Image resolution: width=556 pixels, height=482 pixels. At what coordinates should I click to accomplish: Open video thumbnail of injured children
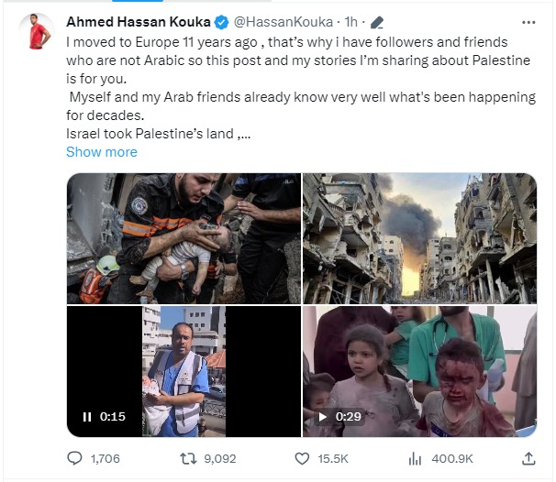419,367
